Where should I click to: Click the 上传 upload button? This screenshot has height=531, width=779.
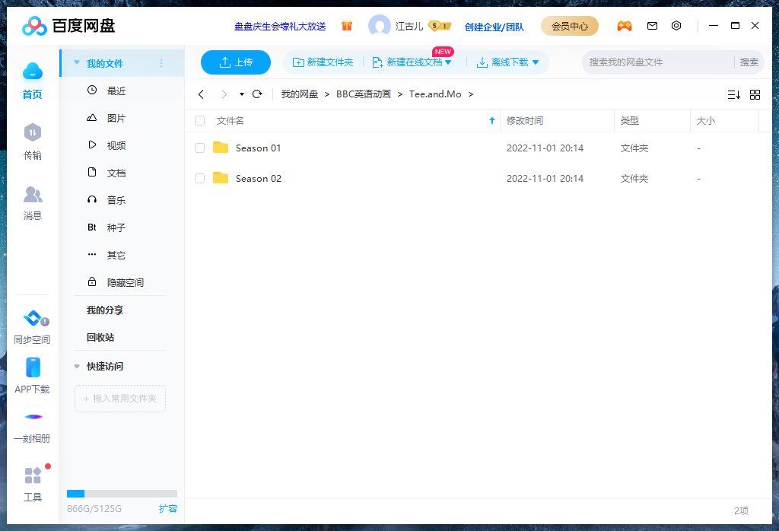click(x=235, y=62)
